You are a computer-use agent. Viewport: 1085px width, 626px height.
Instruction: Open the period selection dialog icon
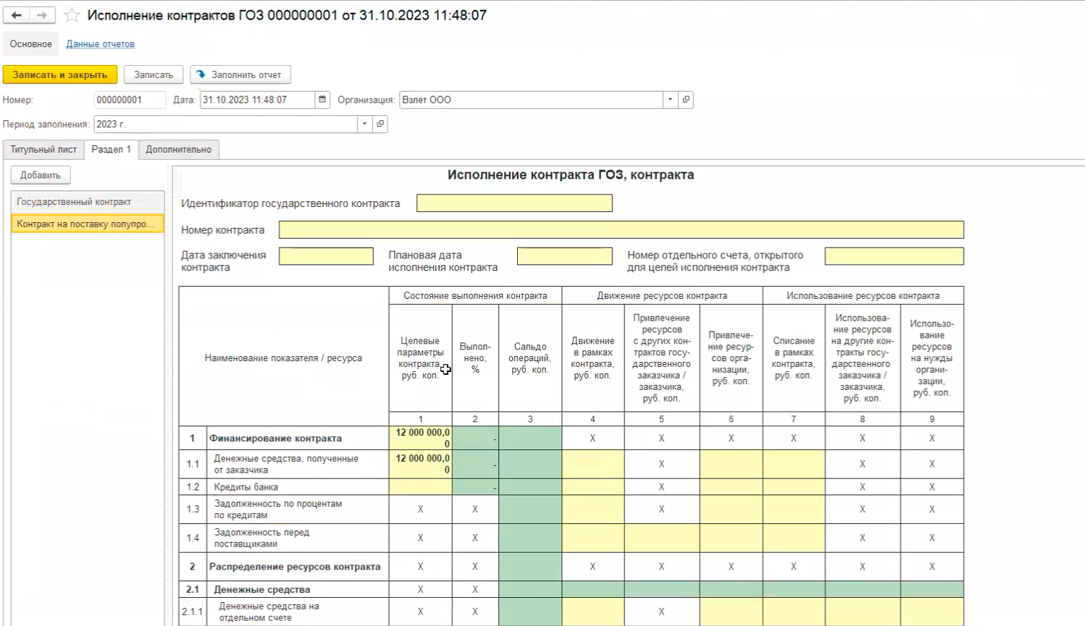[380, 124]
